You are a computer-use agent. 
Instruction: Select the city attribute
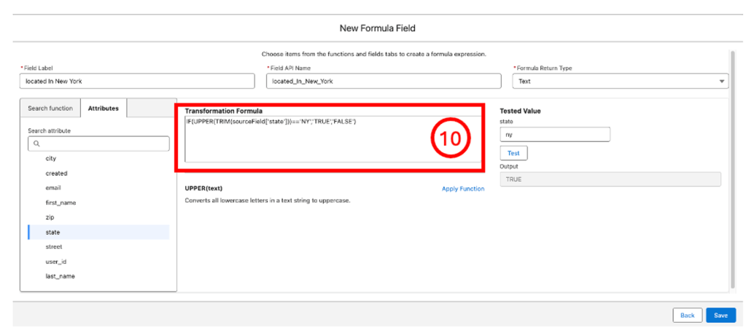(50, 158)
